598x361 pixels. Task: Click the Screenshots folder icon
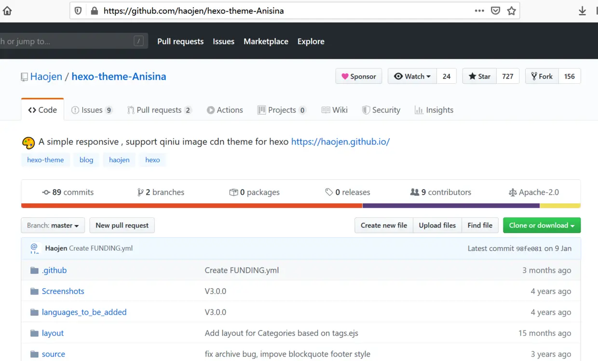[x=34, y=291]
